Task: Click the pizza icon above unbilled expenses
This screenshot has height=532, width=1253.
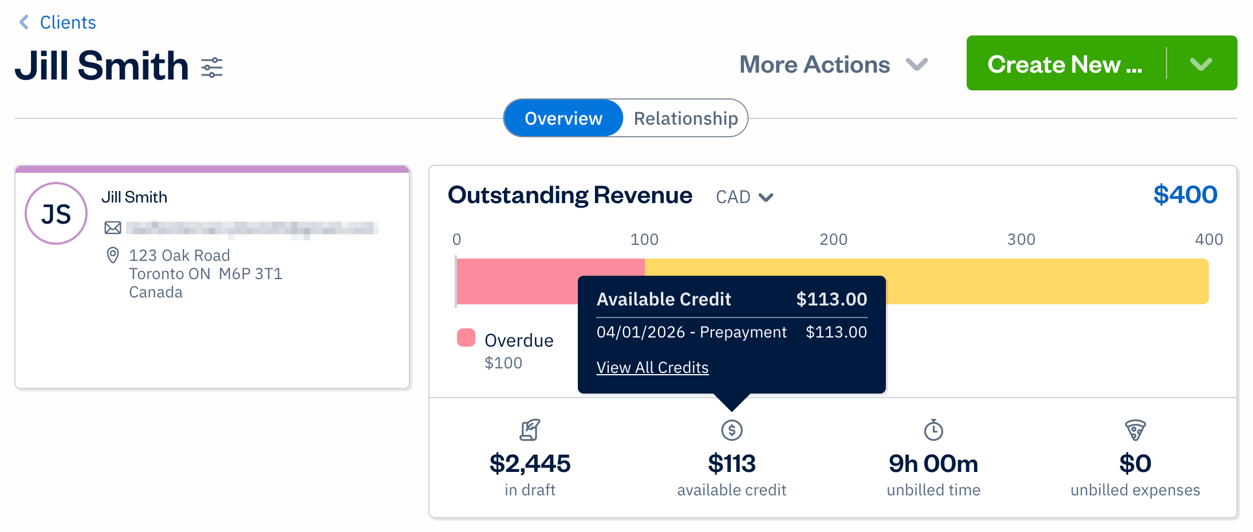Action: [1135, 430]
